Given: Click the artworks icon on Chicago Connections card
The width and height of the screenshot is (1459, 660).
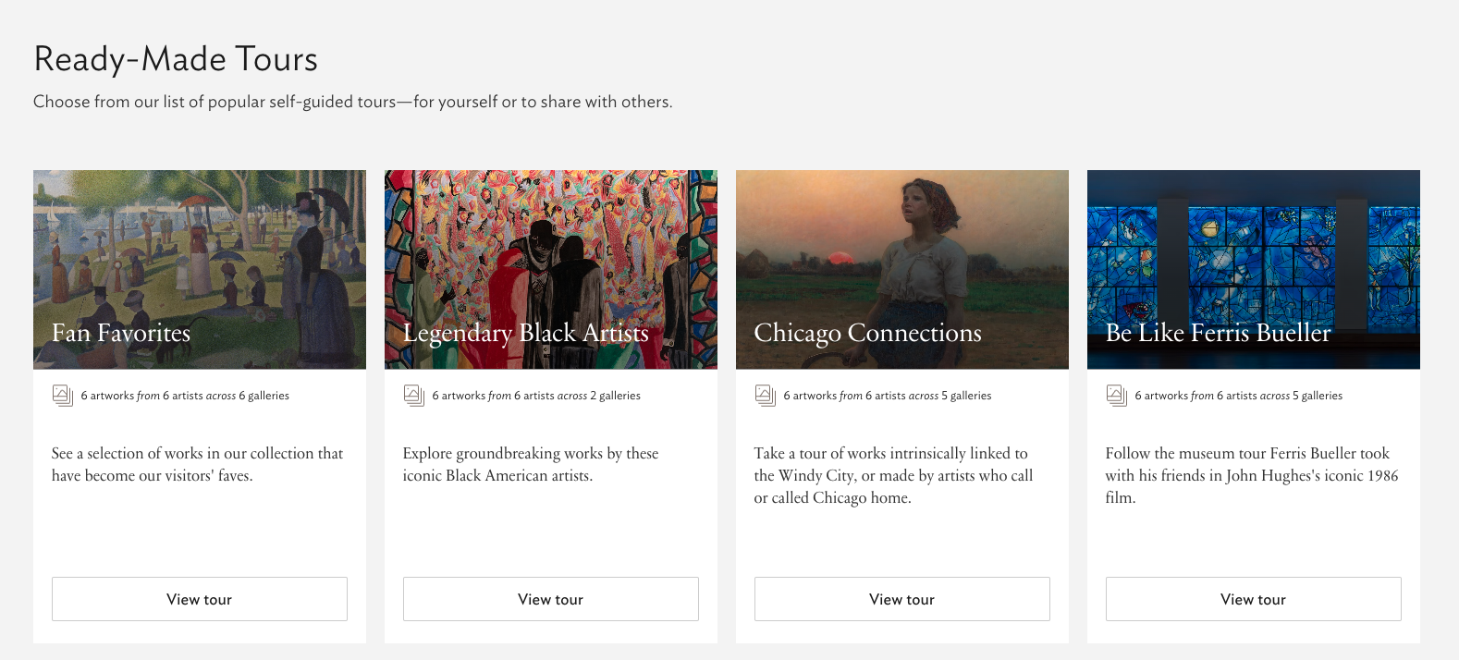Looking at the screenshot, I should pyautogui.click(x=766, y=395).
